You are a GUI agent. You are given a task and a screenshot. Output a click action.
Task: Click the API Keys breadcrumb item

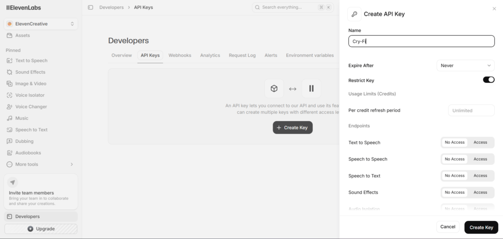pyautogui.click(x=143, y=7)
